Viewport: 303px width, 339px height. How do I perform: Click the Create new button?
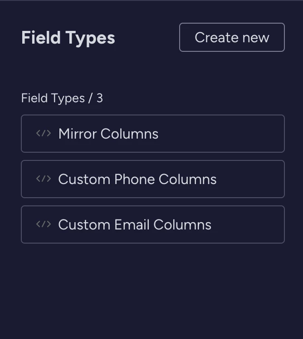click(x=232, y=37)
